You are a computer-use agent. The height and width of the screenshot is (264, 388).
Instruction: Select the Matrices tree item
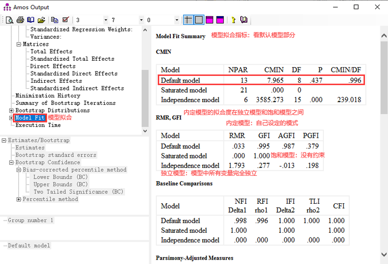pos(36,44)
